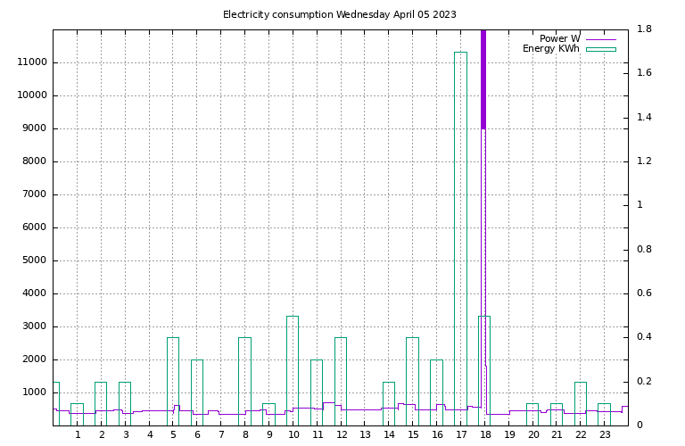
Task: Select the green energy bar at hour 22
Action: 580,403
